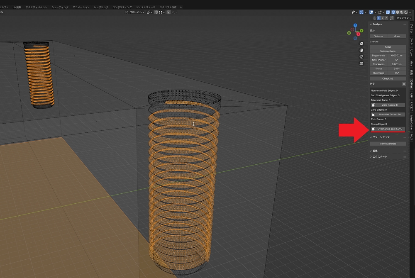Click the zoom view magnifier icon
Screen dimensions: 415x278
tap(361, 44)
